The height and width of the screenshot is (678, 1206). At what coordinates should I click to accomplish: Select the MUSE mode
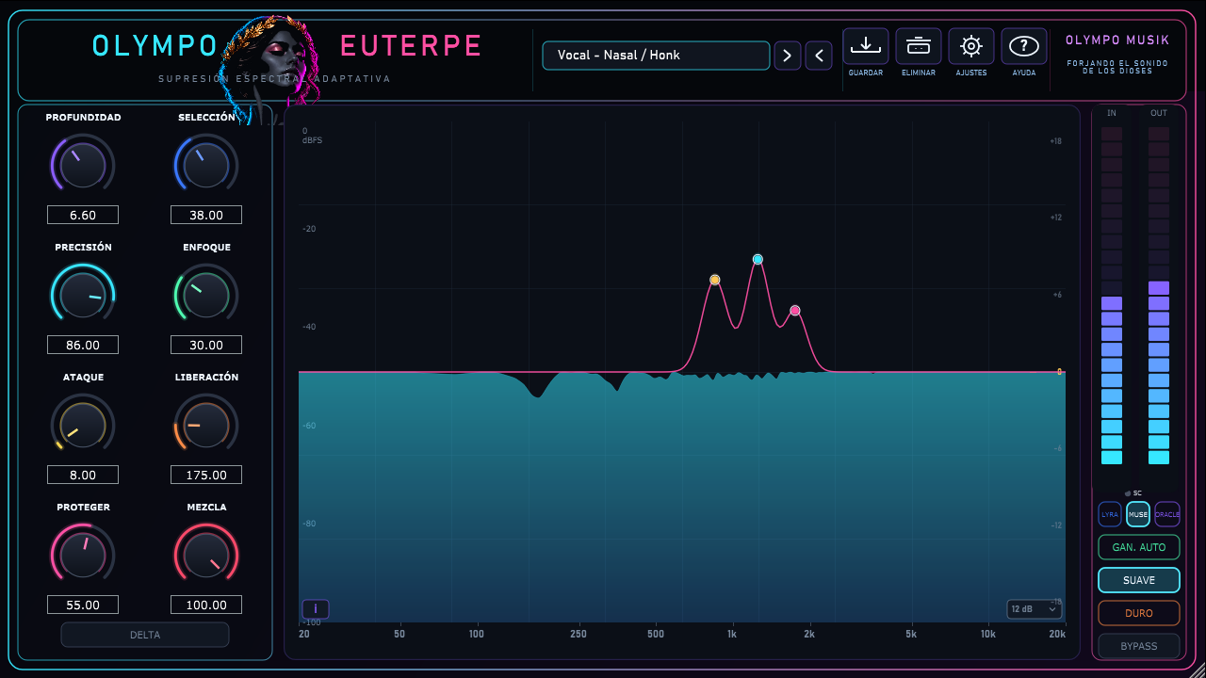1138,515
